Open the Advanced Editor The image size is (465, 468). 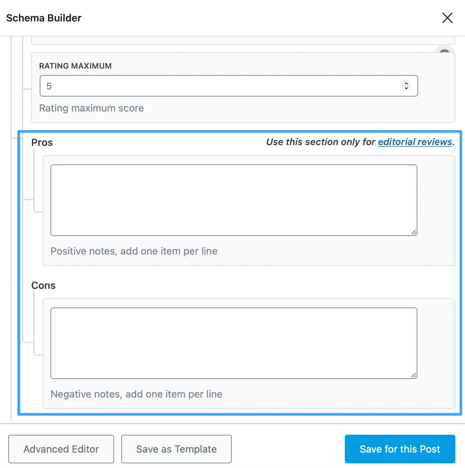61,449
